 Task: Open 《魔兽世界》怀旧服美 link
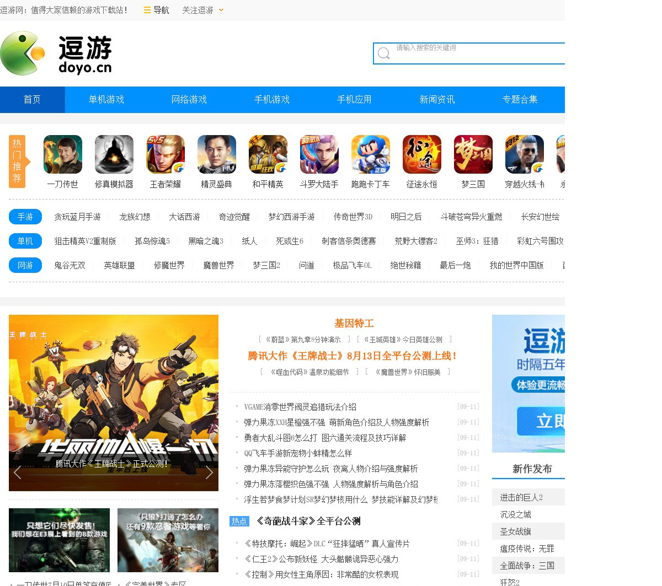tap(408, 373)
